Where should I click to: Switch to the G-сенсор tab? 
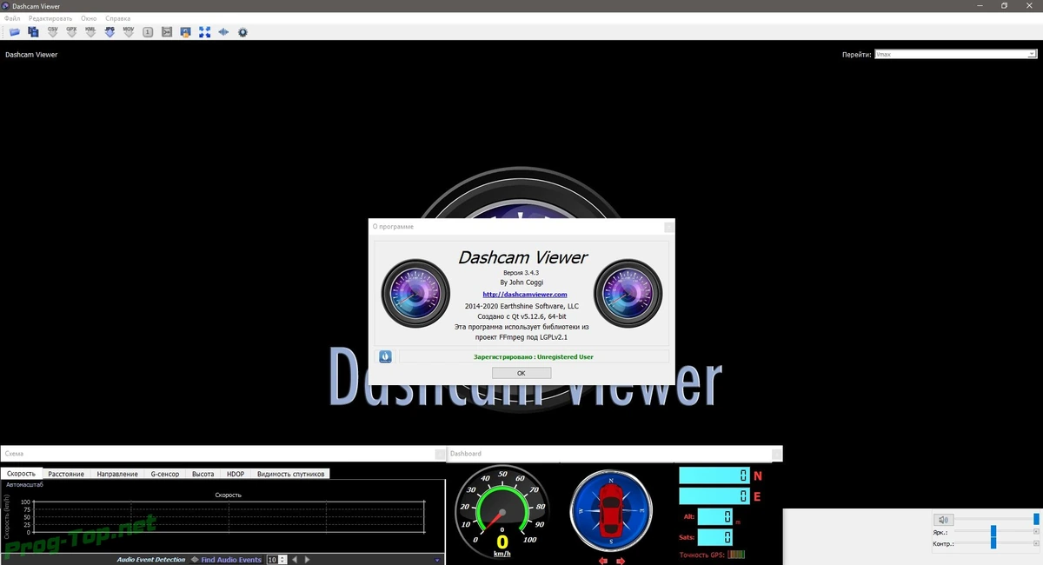164,474
